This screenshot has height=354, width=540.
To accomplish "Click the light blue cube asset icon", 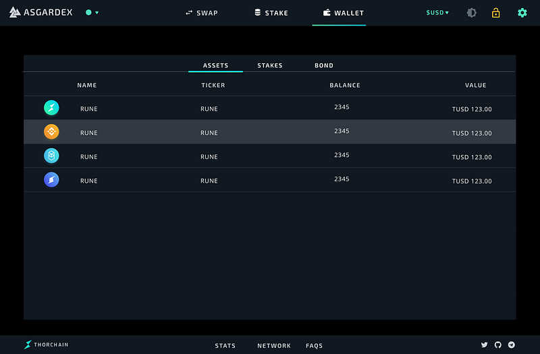I will coord(51,156).
